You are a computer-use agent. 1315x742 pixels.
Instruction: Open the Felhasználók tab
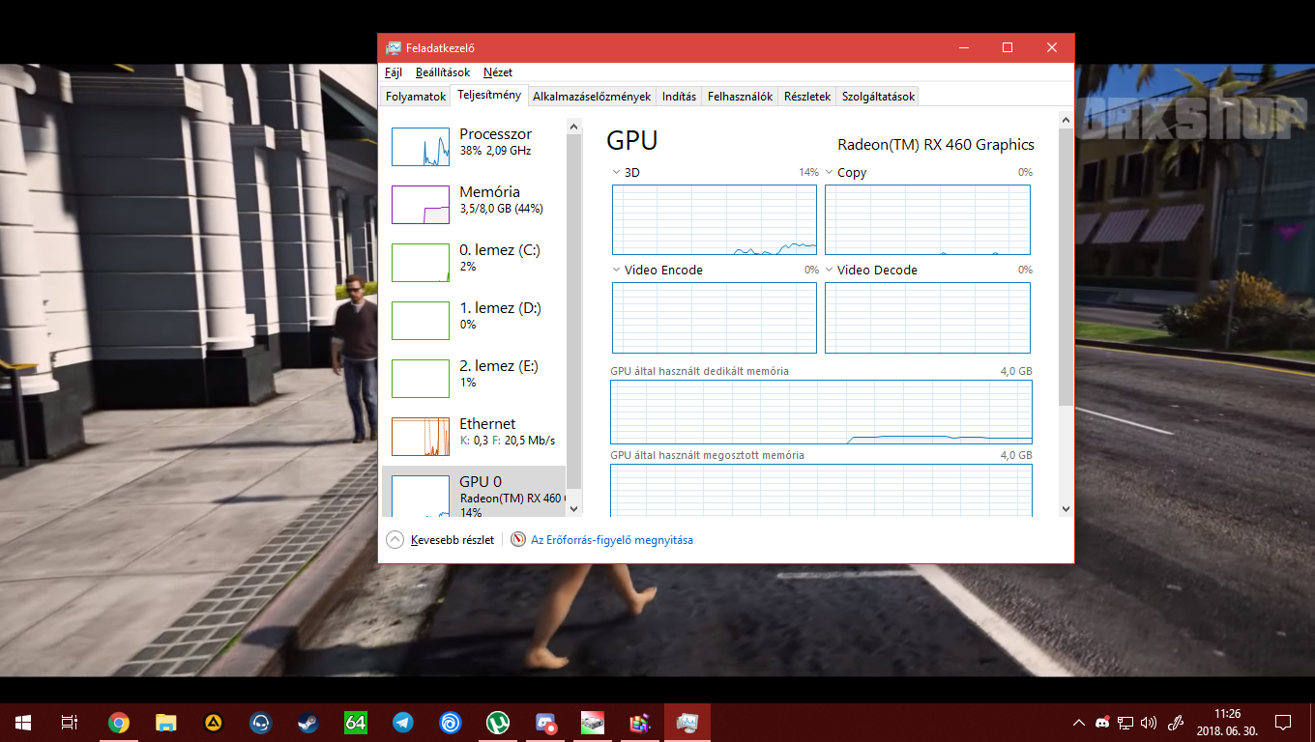[x=740, y=97]
